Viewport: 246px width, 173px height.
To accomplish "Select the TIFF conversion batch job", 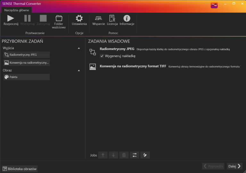I will (x=133, y=67).
